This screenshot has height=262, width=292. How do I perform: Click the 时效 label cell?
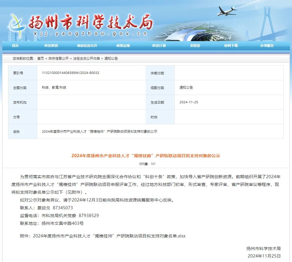pyautogui.click(x=160, y=117)
